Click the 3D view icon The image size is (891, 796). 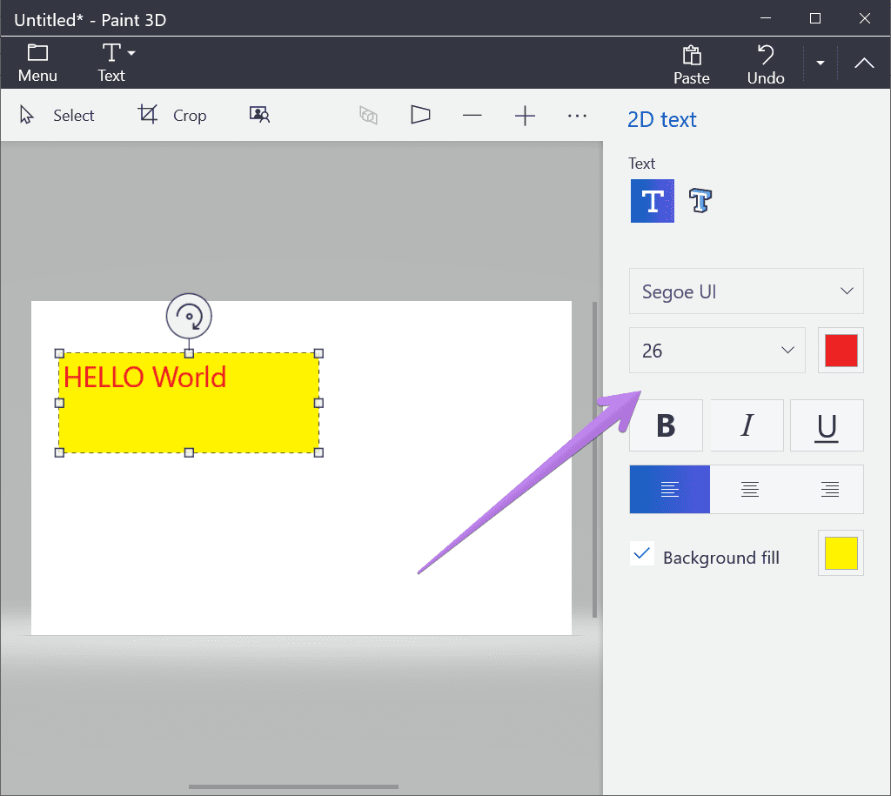pyautogui.click(x=368, y=116)
